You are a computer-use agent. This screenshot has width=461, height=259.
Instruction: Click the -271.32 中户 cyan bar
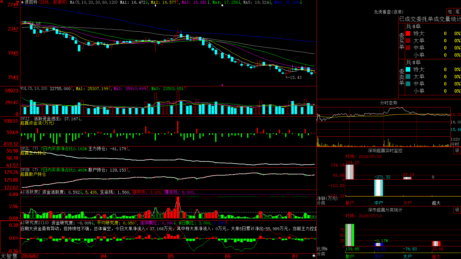[379, 188]
